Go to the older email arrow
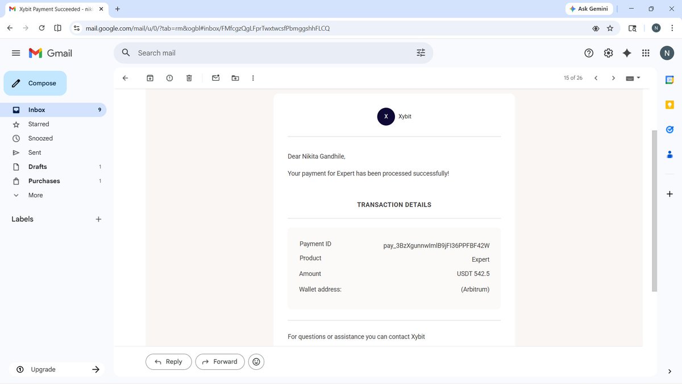This screenshot has width=682, height=384. point(613,78)
